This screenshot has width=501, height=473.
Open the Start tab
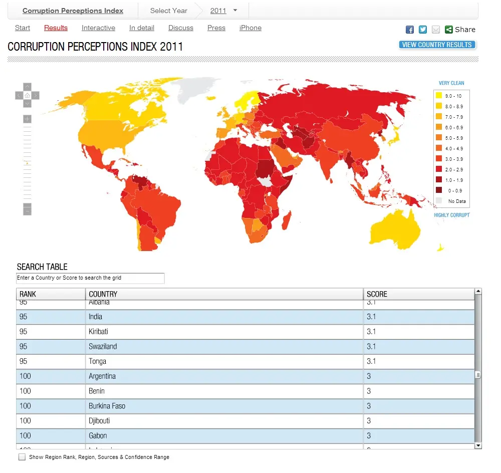(x=23, y=28)
